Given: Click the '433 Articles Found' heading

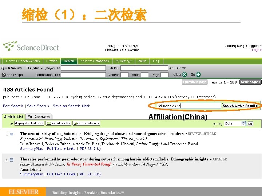Looking at the screenshot, I should click(28, 90).
